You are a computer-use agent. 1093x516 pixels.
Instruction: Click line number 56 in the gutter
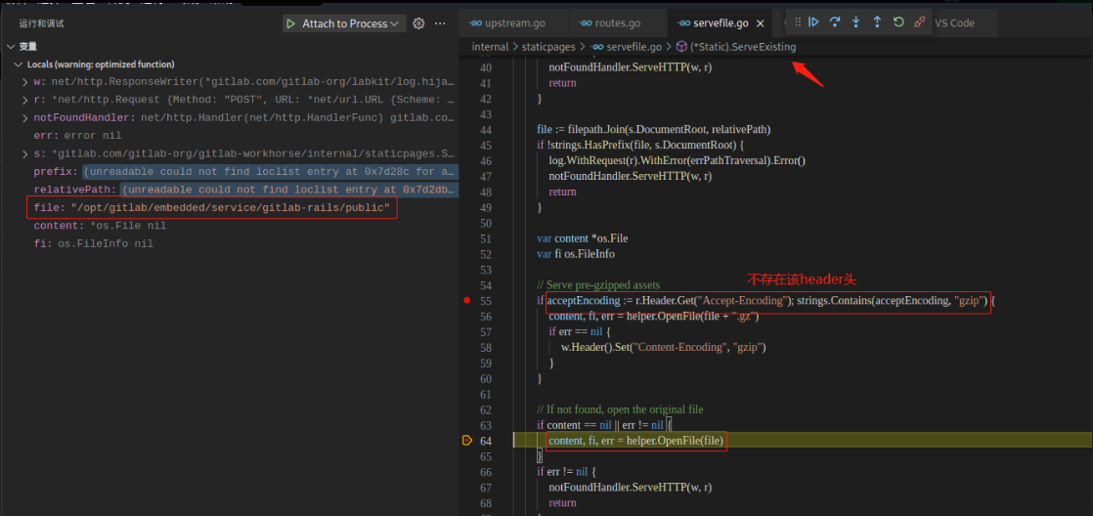coord(486,316)
